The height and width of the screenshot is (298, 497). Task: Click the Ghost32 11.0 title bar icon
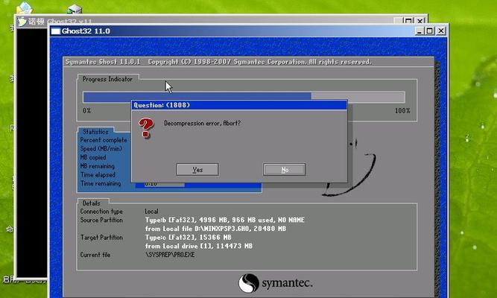[x=55, y=31]
